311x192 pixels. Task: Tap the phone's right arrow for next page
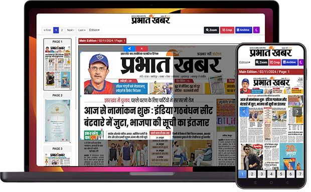tap(297, 111)
